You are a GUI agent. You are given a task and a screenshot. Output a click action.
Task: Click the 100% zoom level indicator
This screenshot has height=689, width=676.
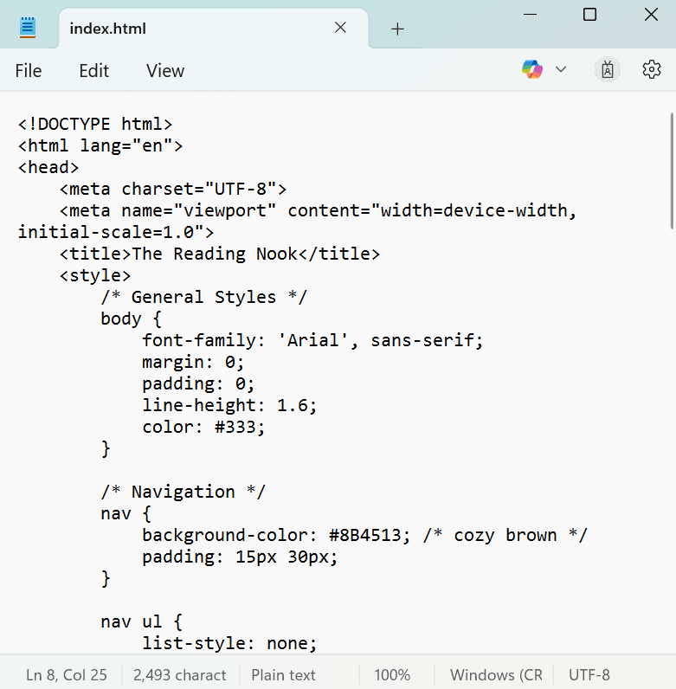(x=392, y=674)
